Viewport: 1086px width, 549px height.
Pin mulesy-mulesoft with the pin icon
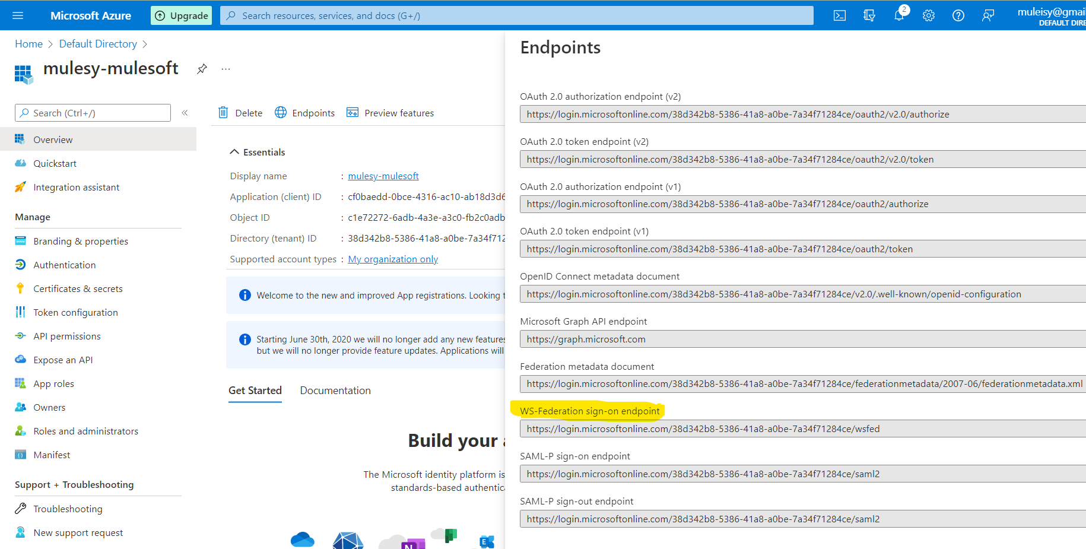tap(202, 69)
